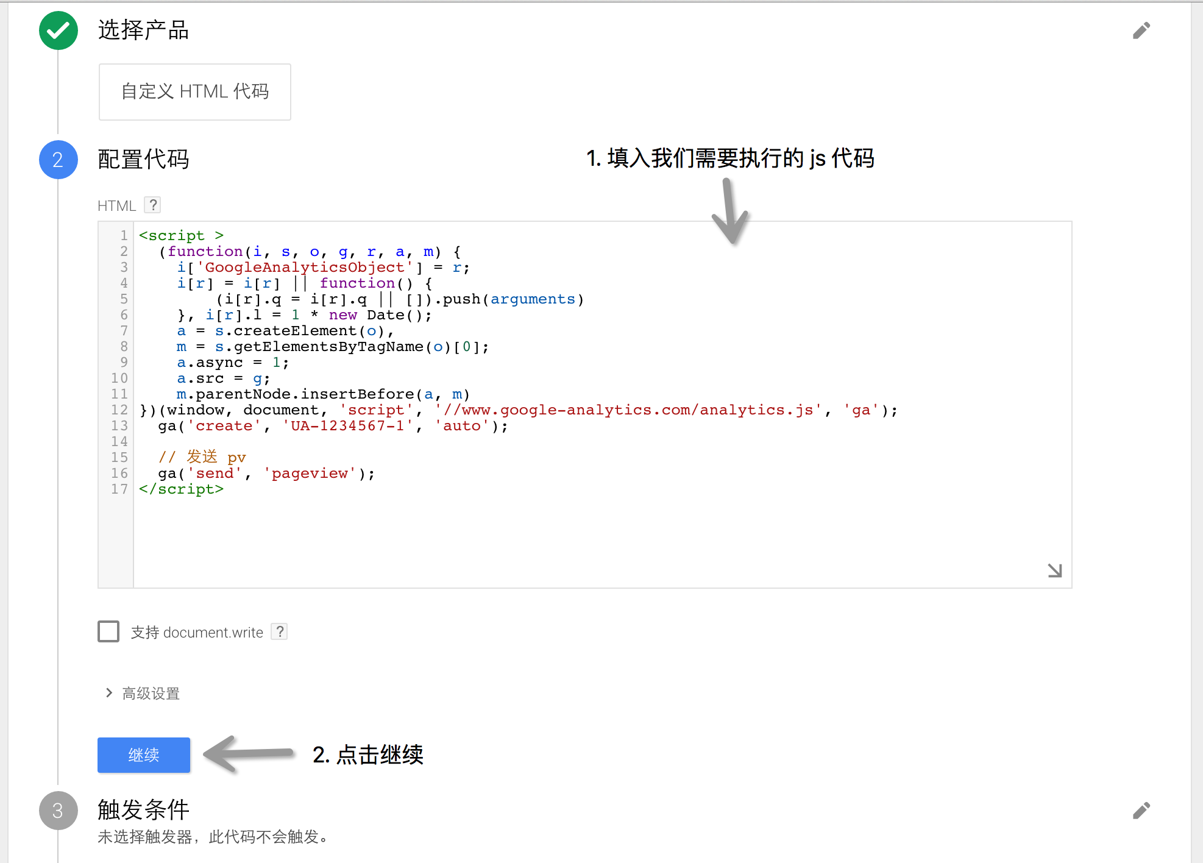The height and width of the screenshot is (863, 1203).
Task: Click the 配置代码 section heading
Action: 144,160
